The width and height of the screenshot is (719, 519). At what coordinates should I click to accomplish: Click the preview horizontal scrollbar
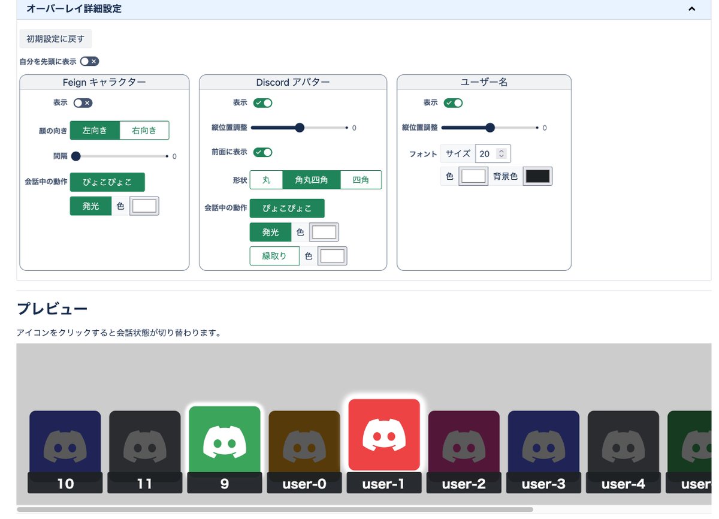(x=275, y=509)
